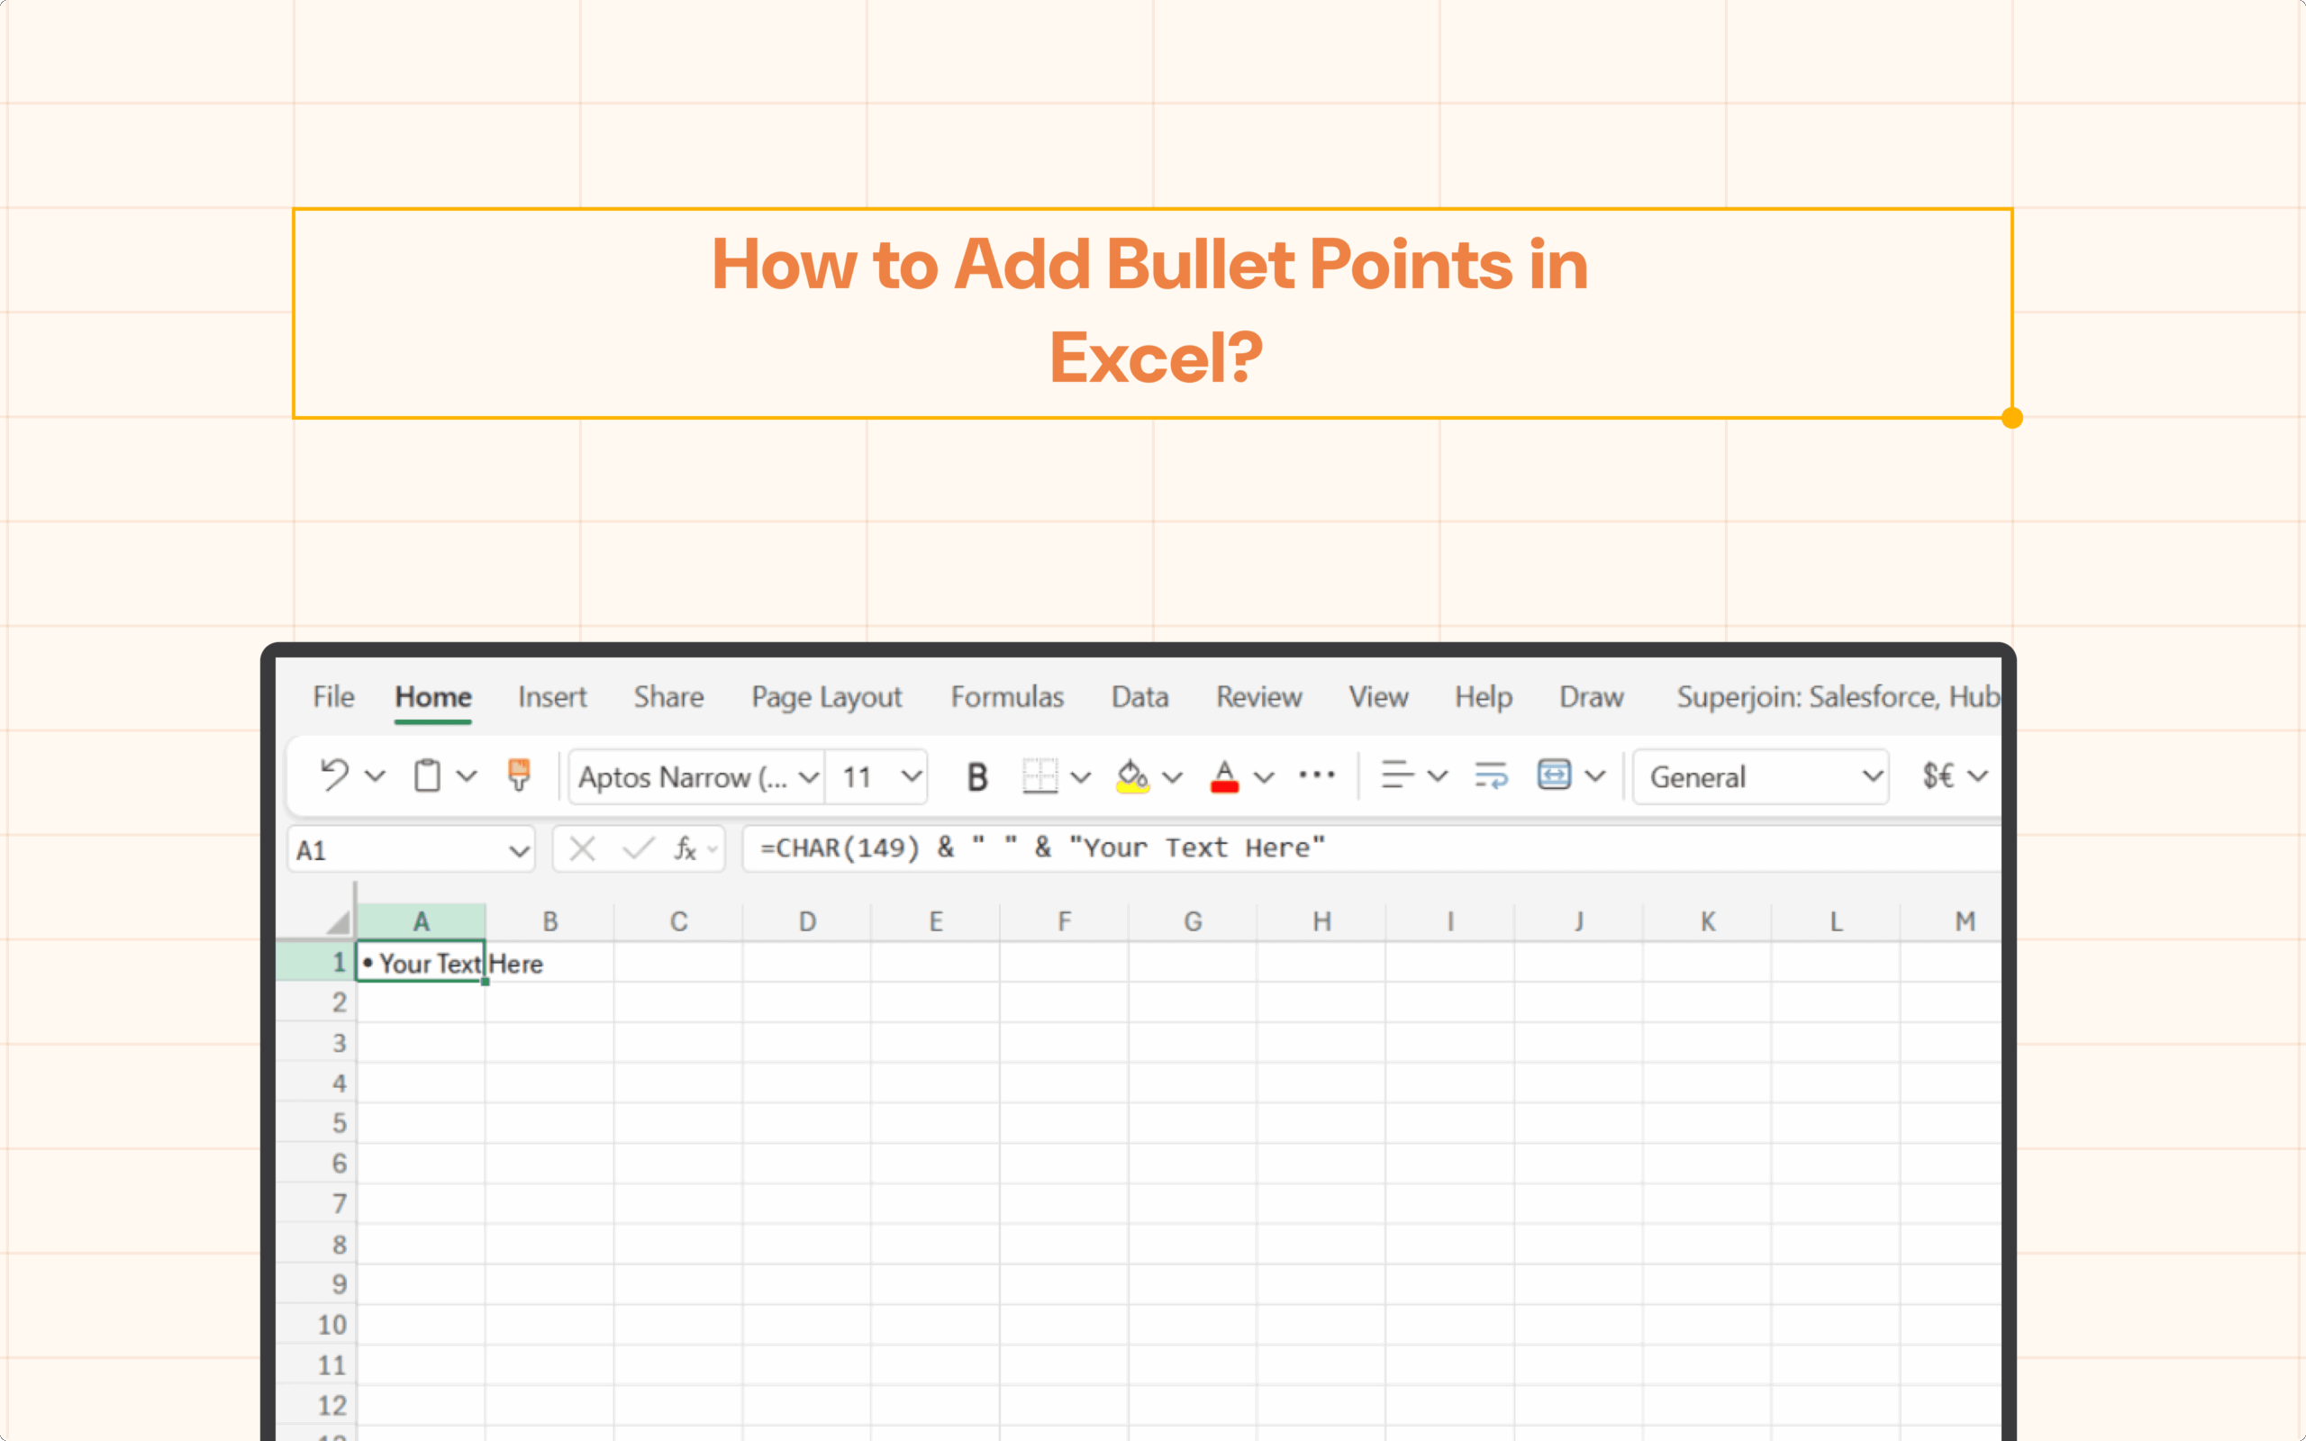Click the Wrap Text icon

click(1490, 775)
